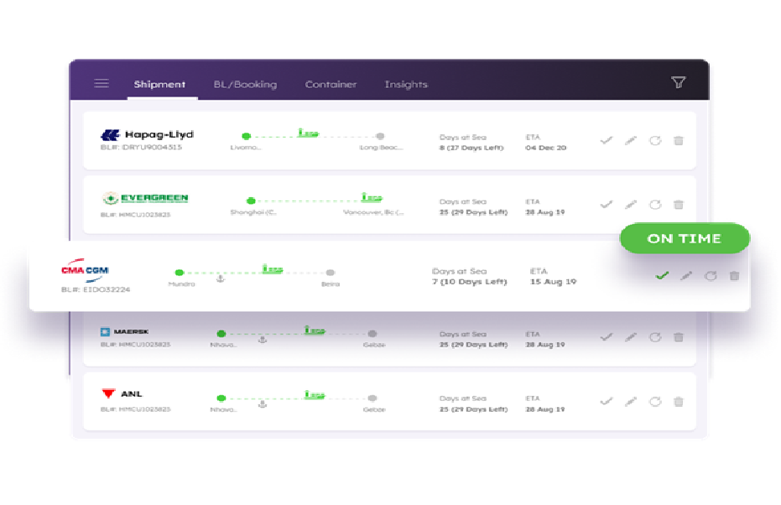The height and width of the screenshot is (505, 781).
Task: Click BL# EID032224 text
Action: coord(96,289)
